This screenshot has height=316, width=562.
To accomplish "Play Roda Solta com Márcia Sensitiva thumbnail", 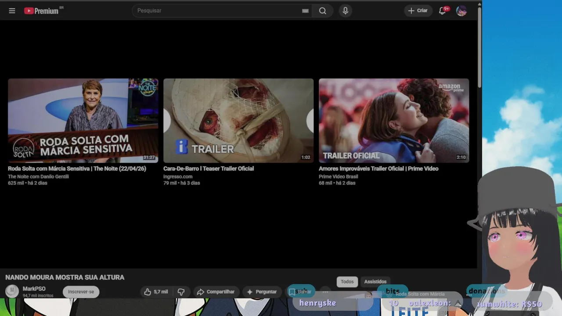I will click(x=83, y=121).
